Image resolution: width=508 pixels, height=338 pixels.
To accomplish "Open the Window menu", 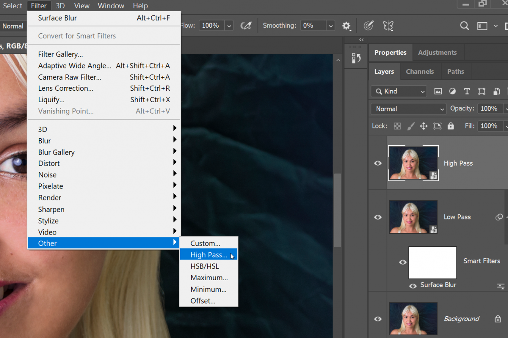I will pyautogui.click(x=111, y=6).
